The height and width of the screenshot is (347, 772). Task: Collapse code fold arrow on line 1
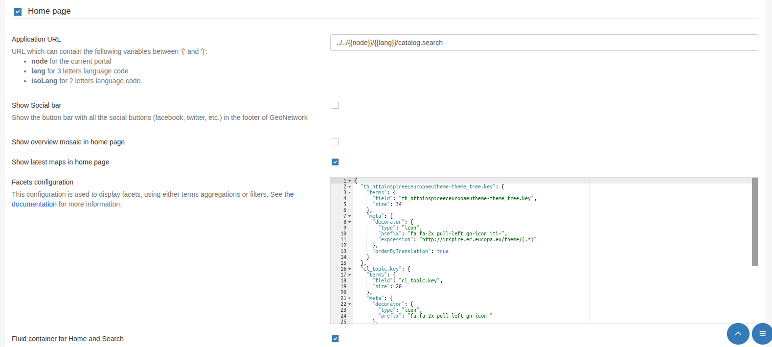coord(349,181)
